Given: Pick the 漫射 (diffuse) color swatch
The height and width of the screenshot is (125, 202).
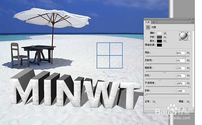Looking at the screenshot, I should coord(159,33).
